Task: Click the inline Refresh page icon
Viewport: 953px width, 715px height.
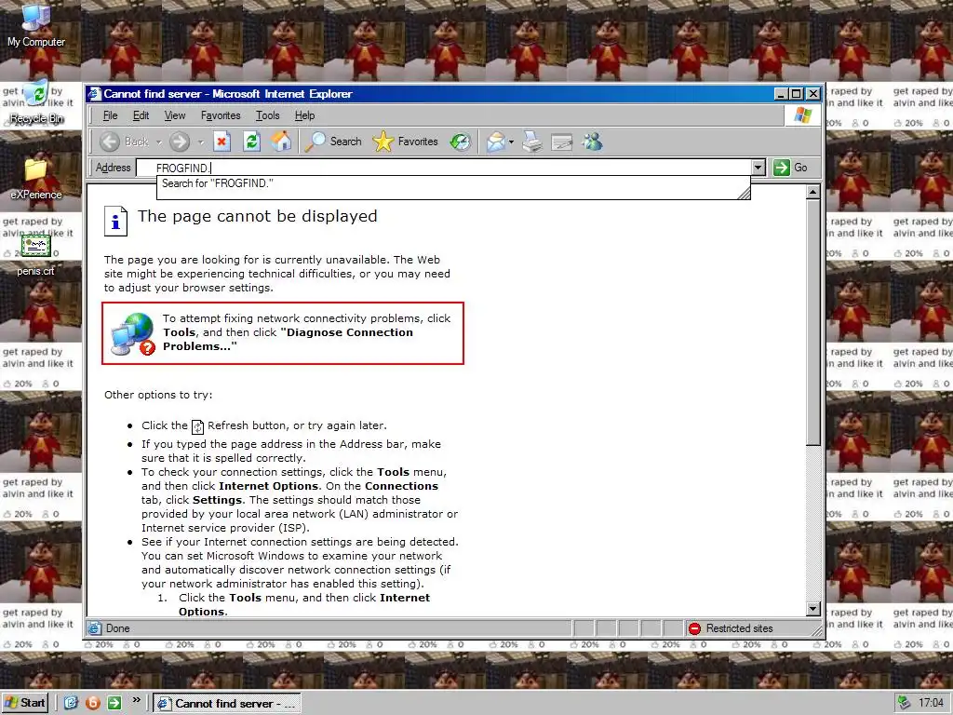Action: coord(197,426)
